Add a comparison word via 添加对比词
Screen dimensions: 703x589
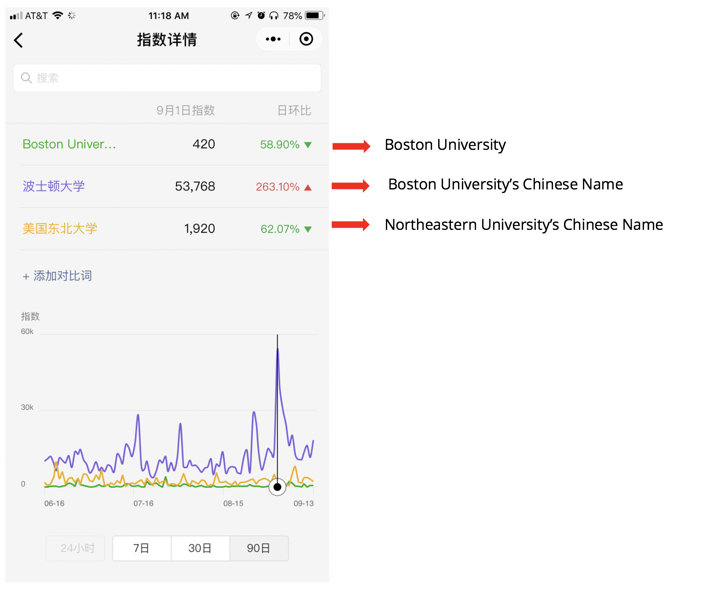(x=57, y=276)
